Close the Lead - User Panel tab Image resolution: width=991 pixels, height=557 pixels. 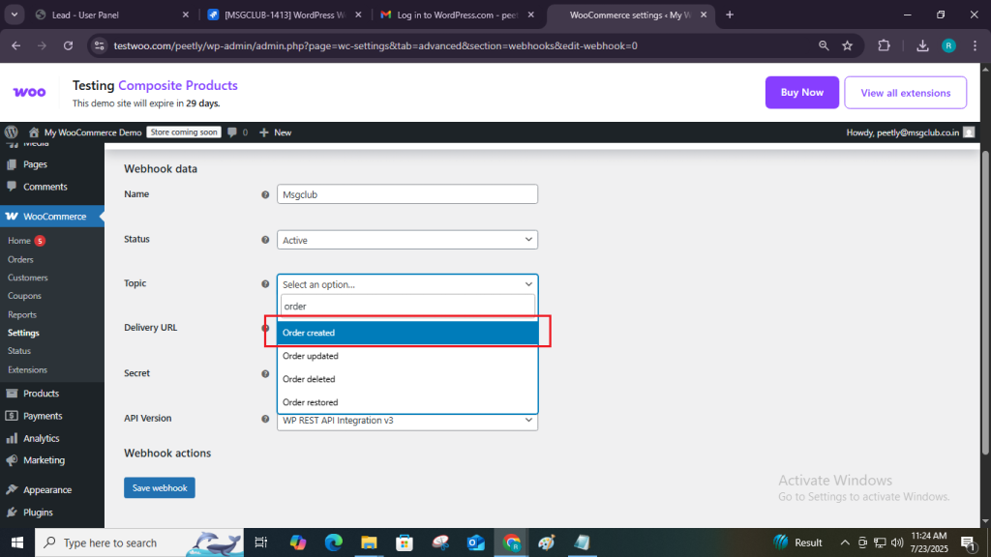click(185, 15)
